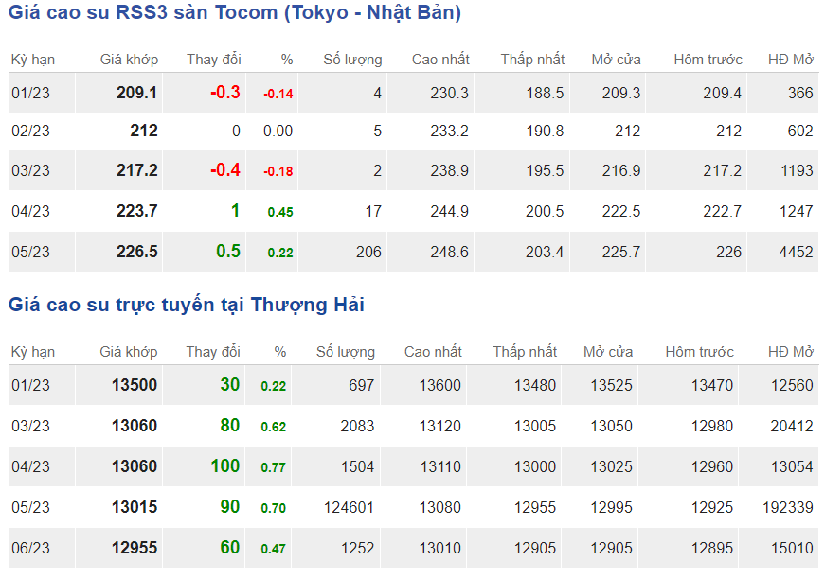The image size is (825, 579).
Task: Click 'Hôm trước' column header in Tocom table
Action: 708,60
